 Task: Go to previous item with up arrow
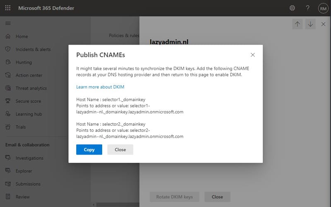[x=297, y=24]
